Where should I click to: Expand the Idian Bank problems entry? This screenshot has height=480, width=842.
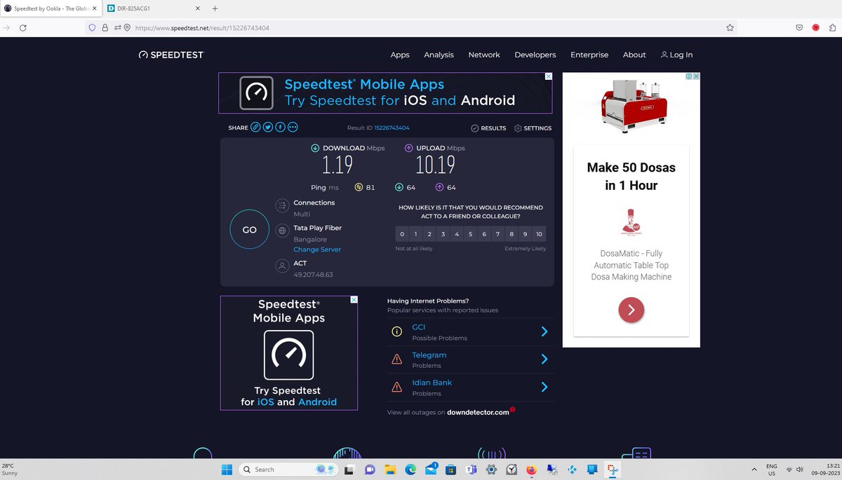[544, 387]
